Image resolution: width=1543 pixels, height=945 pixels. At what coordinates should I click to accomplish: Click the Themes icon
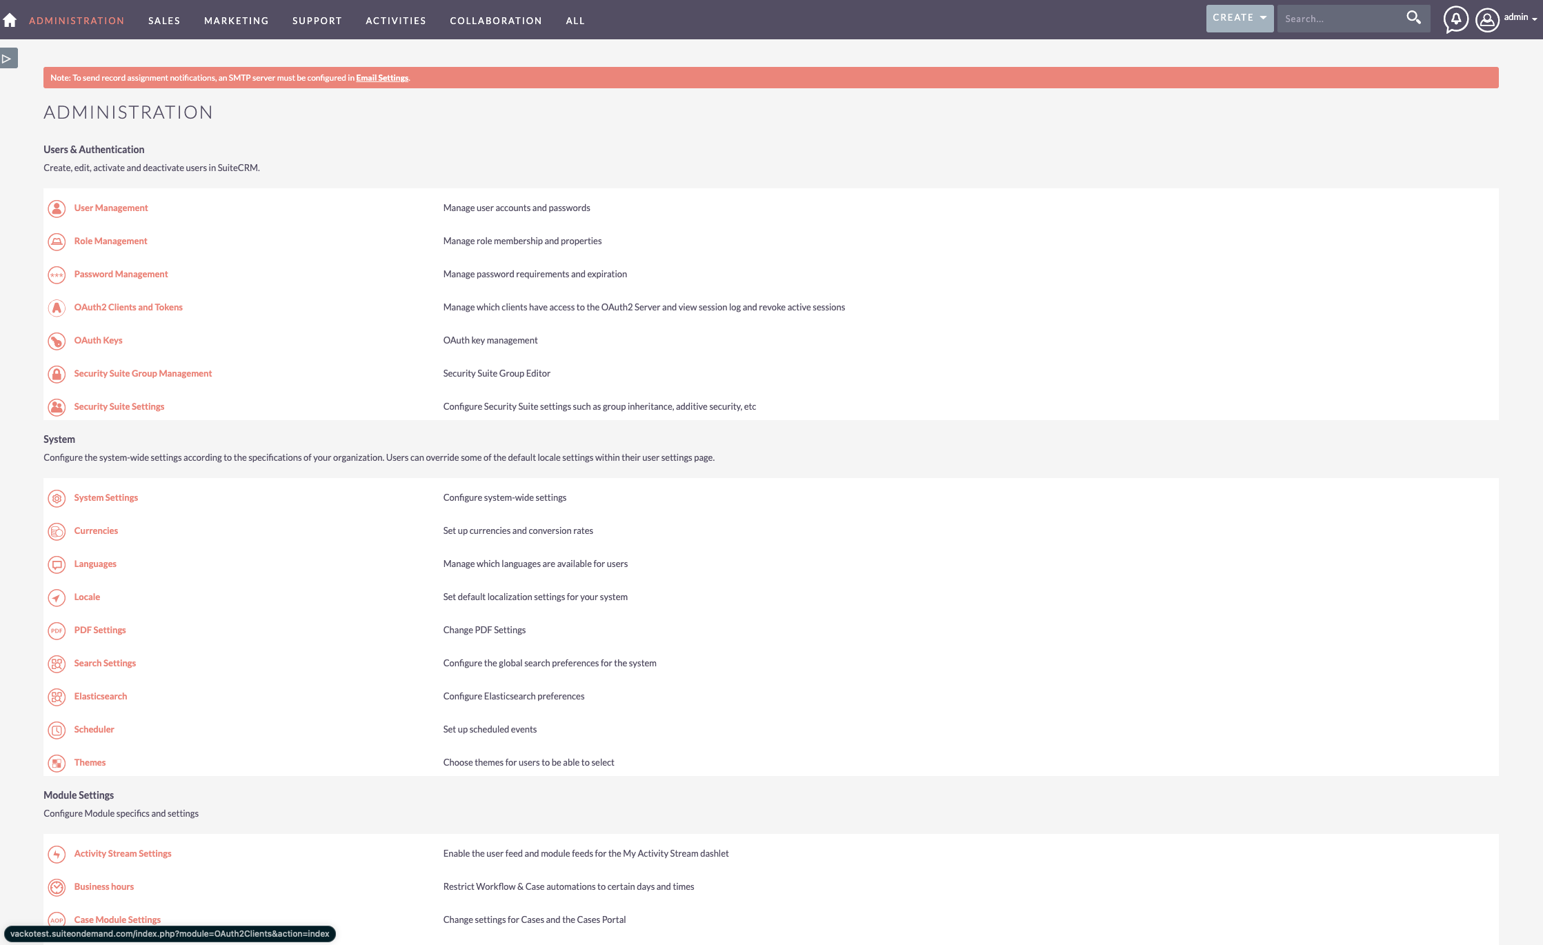point(57,763)
